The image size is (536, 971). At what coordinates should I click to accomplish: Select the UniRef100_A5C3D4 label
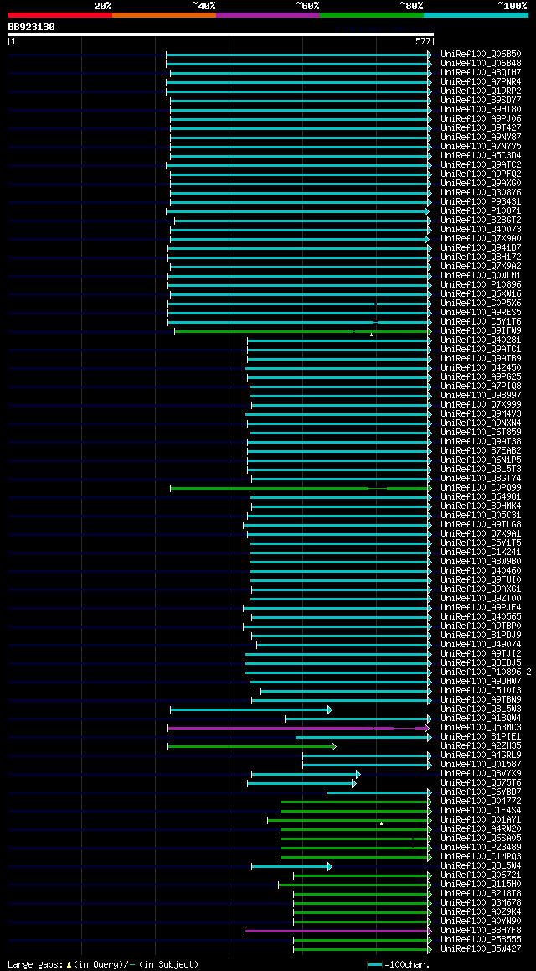tap(481, 155)
